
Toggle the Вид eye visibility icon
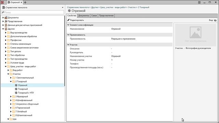(x=215, y=20)
